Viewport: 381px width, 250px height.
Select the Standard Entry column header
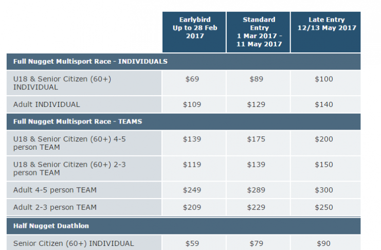[258, 32]
